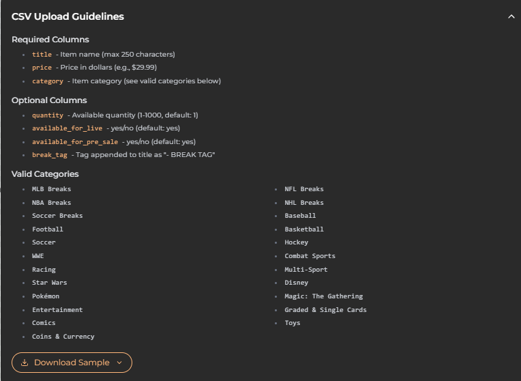Screen dimensions: 521x381
Task: Click the NFL Breaks category entry
Action: click(304, 189)
